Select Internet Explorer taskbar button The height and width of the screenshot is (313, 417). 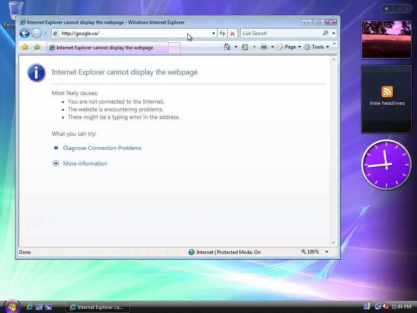click(98, 307)
